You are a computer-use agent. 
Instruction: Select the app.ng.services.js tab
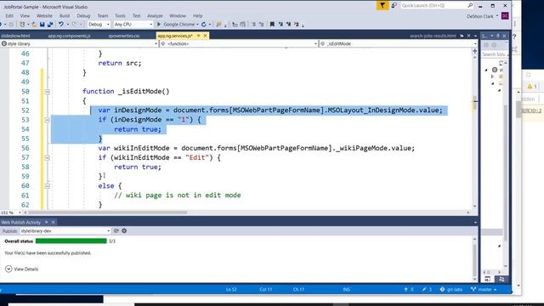175,36
